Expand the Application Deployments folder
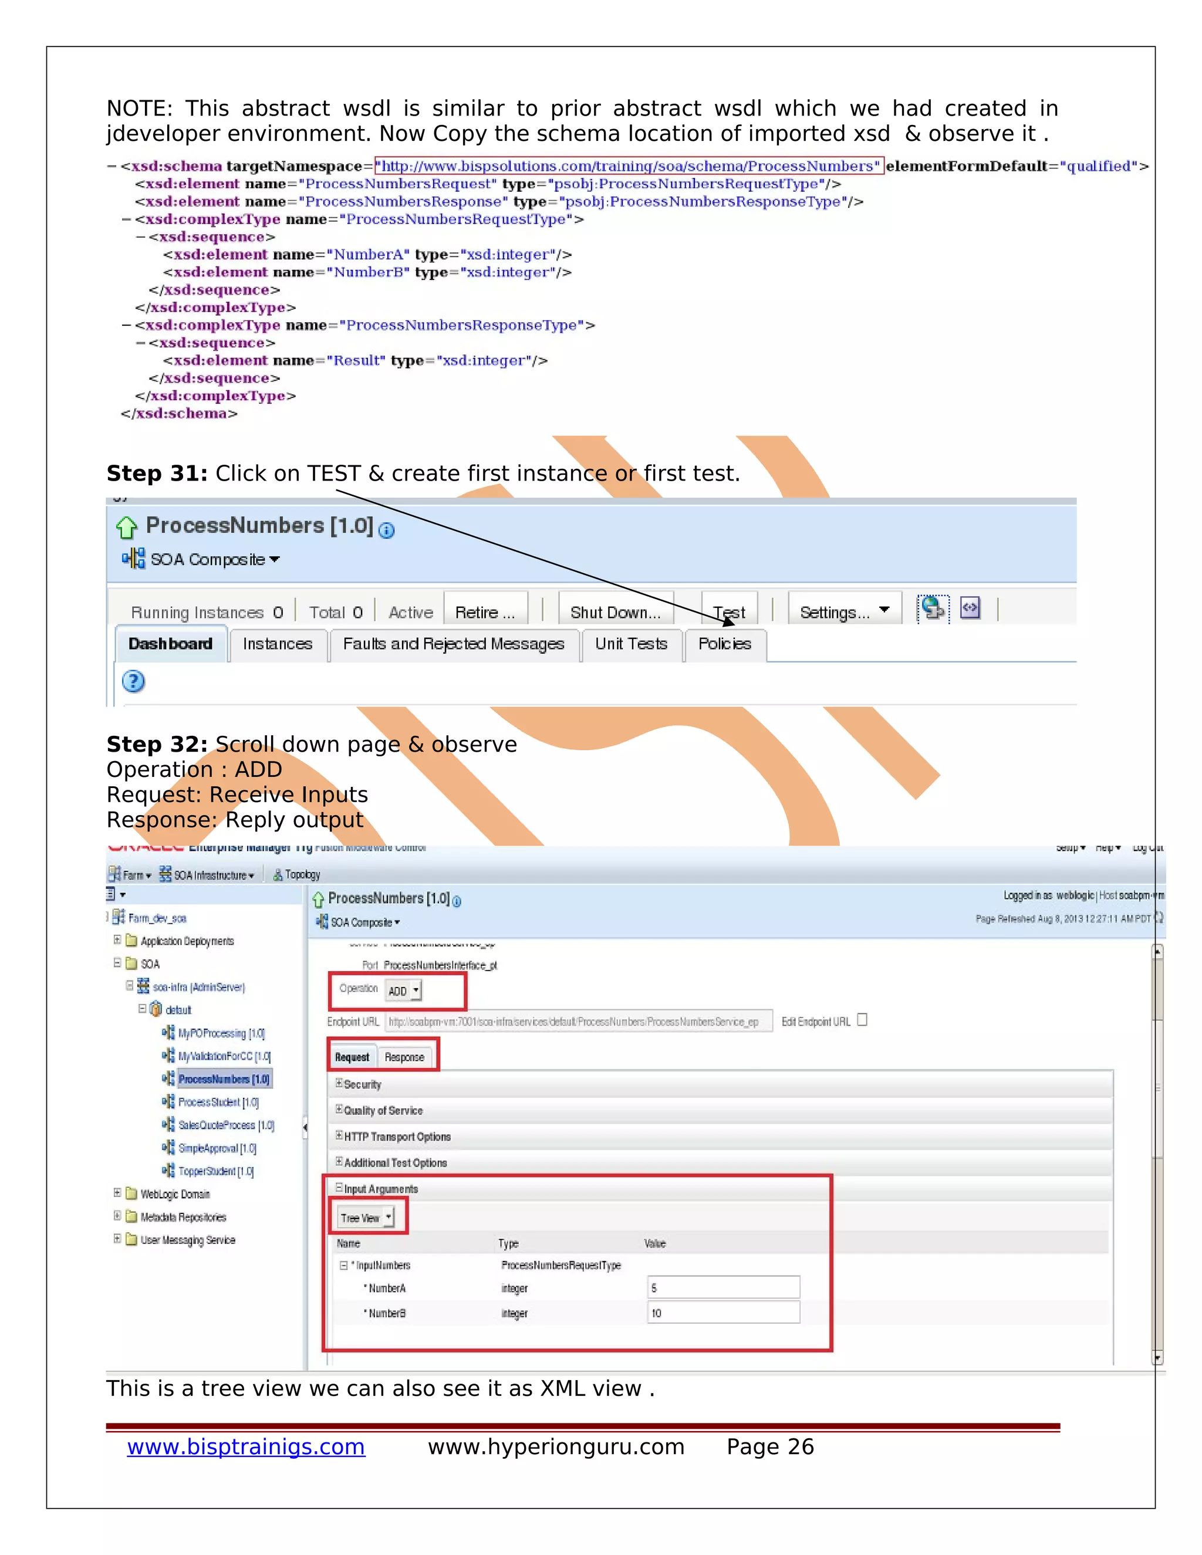The image size is (1202, 1555). tap(117, 940)
